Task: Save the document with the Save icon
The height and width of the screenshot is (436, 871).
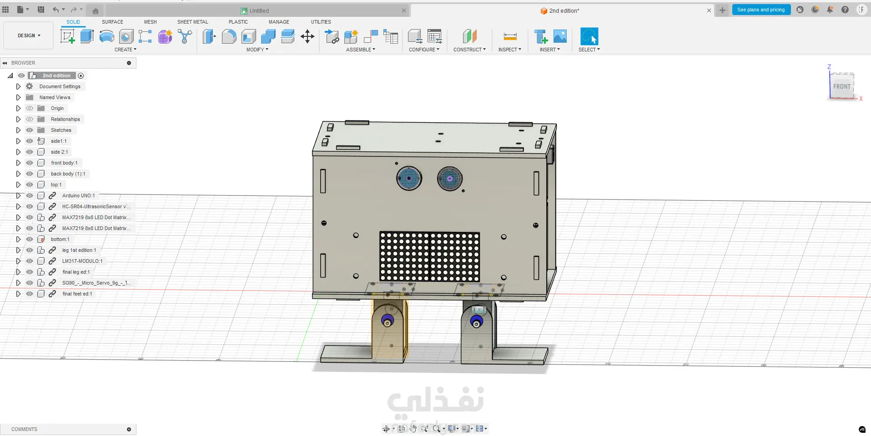Action: click(41, 10)
